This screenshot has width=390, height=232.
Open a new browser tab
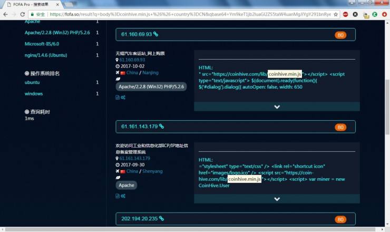click(x=69, y=4)
